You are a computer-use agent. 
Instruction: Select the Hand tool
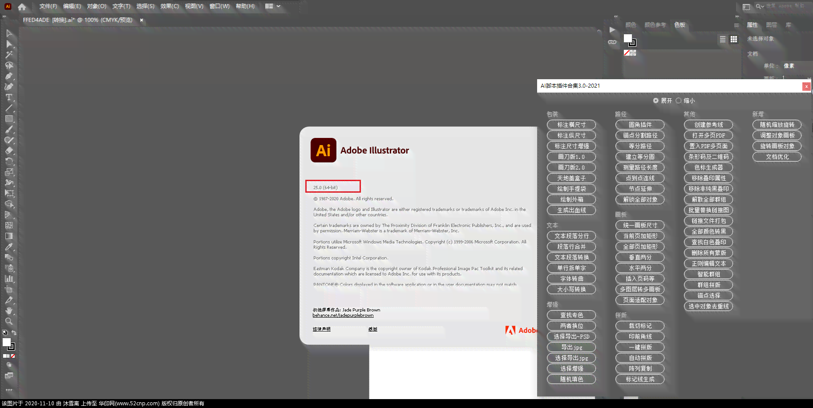[x=9, y=311]
